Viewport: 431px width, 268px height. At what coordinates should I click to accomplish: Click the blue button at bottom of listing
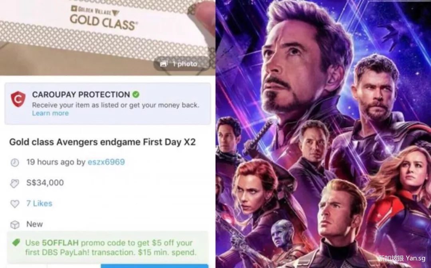pos(154,266)
